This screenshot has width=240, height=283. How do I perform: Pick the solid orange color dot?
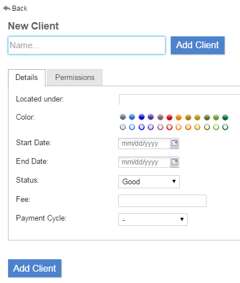179,117
